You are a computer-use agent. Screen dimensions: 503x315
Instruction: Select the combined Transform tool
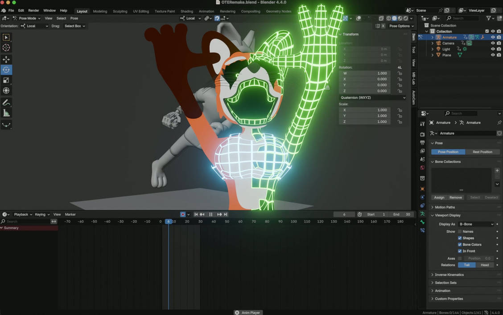[x=6, y=91]
